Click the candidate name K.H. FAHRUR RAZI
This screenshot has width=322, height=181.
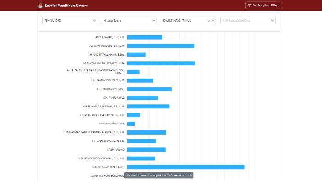tap(114, 98)
